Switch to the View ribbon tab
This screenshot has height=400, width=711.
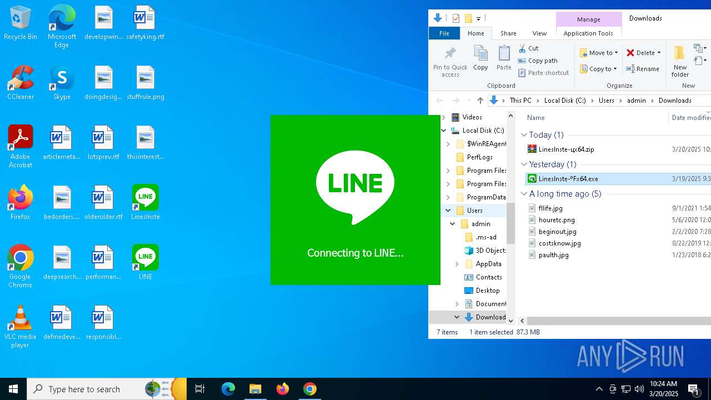coord(539,33)
